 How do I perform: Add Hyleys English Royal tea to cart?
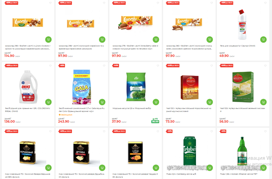[210, 102]
